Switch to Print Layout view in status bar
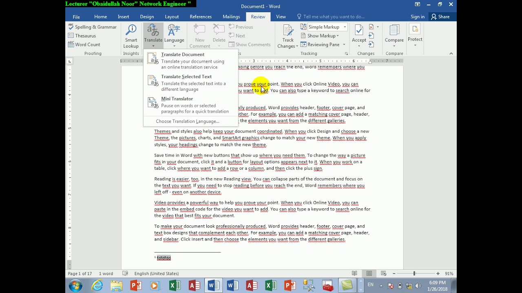 point(369,273)
